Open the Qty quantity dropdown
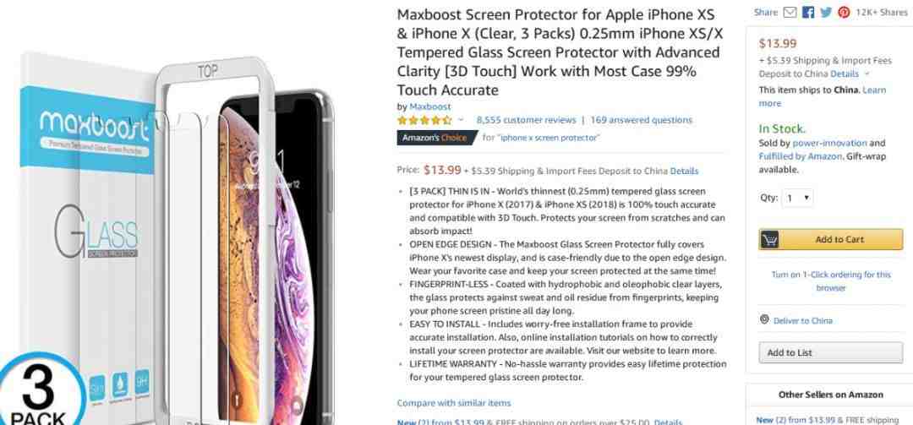913x425 pixels. click(x=797, y=198)
